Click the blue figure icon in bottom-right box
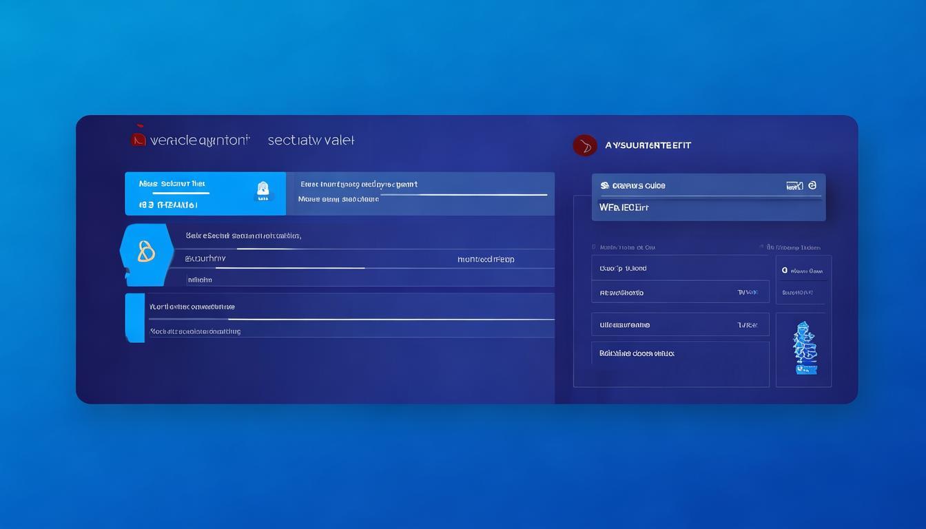 tap(804, 349)
